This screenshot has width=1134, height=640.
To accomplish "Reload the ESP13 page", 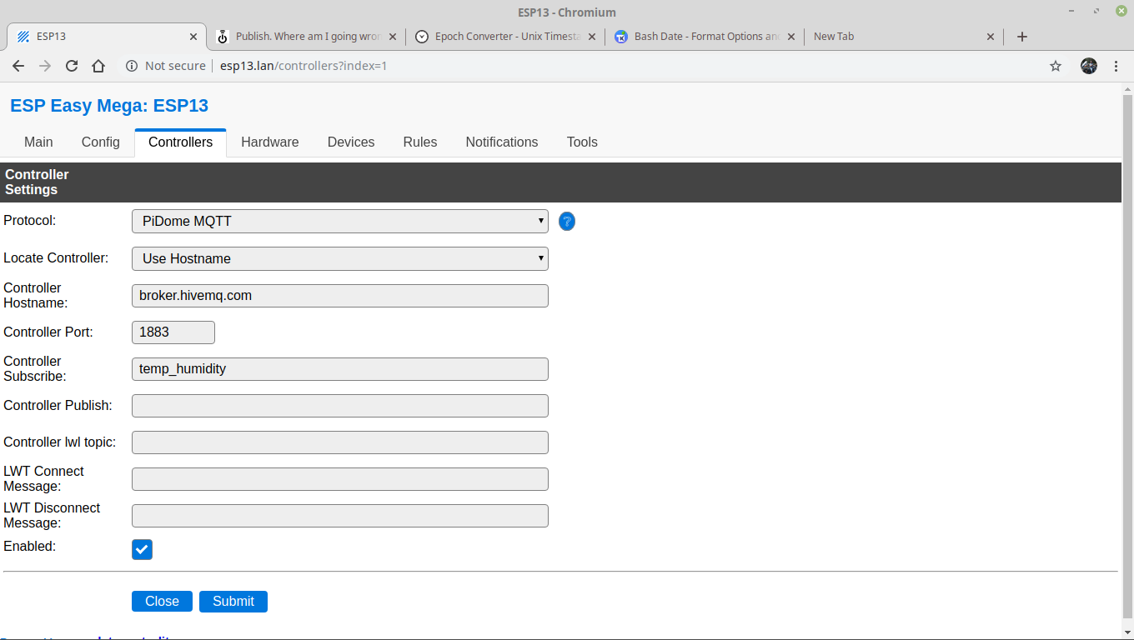I will [72, 66].
